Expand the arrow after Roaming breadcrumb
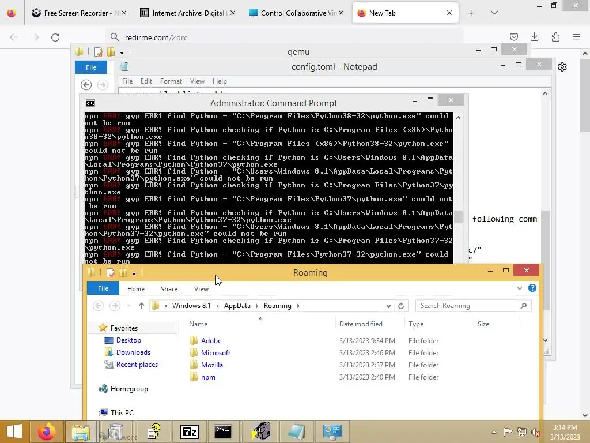This screenshot has height=443, width=590. (298, 306)
